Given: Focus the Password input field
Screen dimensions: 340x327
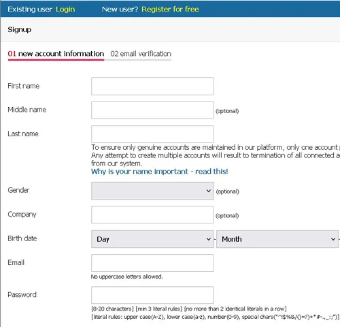Looking at the screenshot, I should pos(152,295).
